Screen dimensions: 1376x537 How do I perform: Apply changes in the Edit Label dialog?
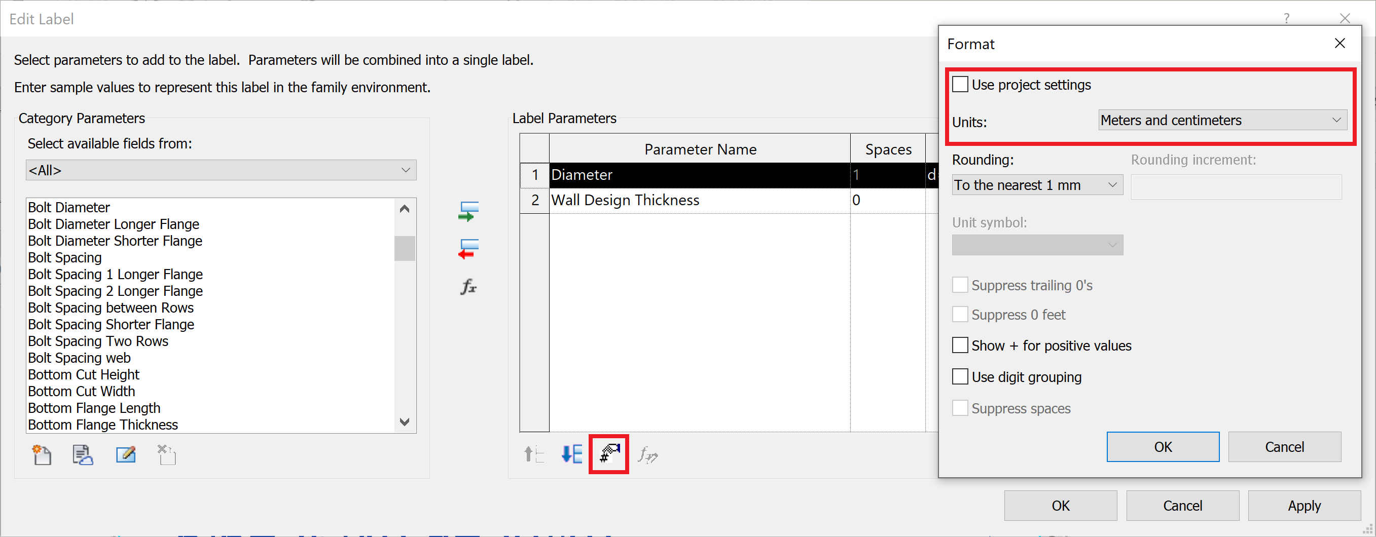point(1303,506)
